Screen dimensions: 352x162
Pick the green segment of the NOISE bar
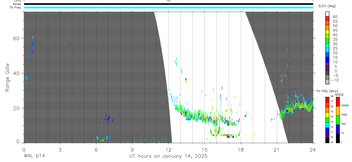click(x=338, y=120)
